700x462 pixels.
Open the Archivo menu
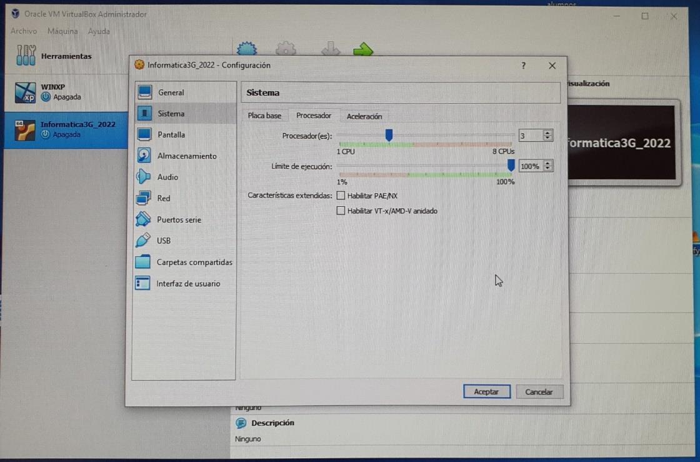pyautogui.click(x=24, y=31)
